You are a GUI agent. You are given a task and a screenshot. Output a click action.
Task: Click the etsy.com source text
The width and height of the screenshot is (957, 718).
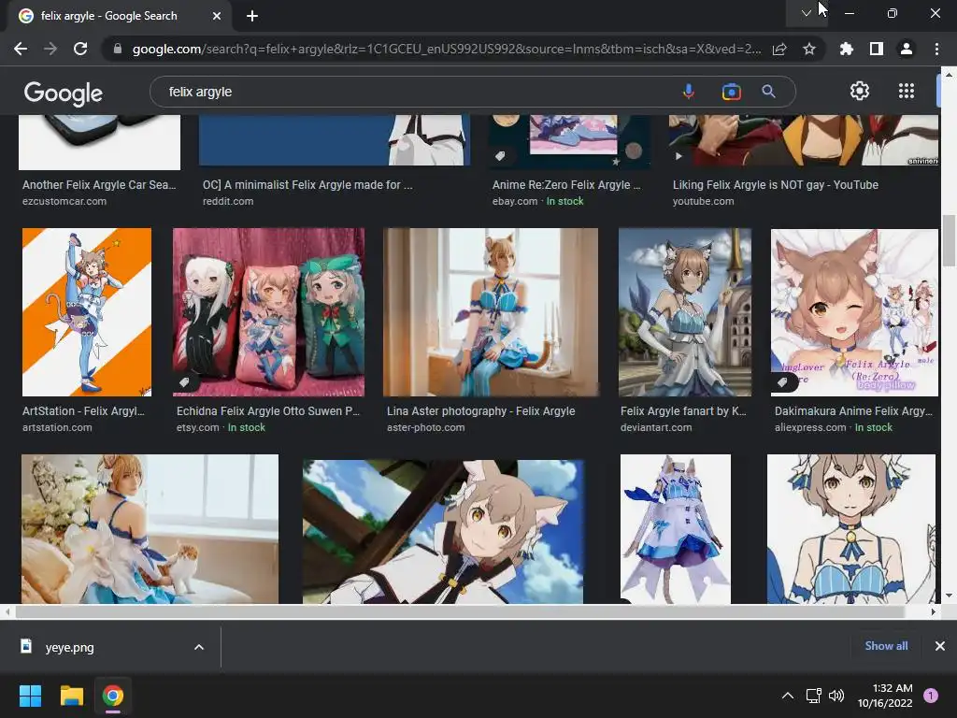[x=198, y=427]
